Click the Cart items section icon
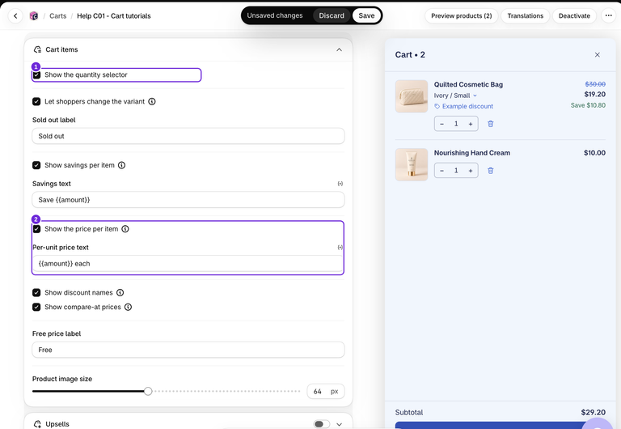Viewport: 621px width, 429px height. [x=37, y=49]
